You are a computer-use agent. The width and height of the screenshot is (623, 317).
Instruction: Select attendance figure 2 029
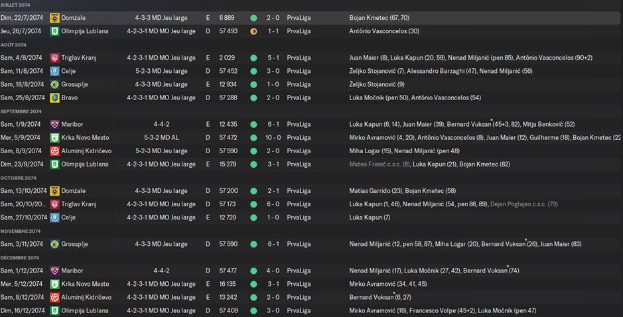pos(227,58)
